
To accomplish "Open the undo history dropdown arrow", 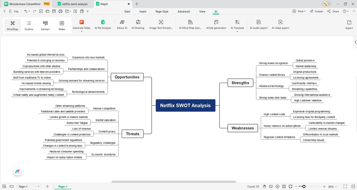I will coord(29,11).
